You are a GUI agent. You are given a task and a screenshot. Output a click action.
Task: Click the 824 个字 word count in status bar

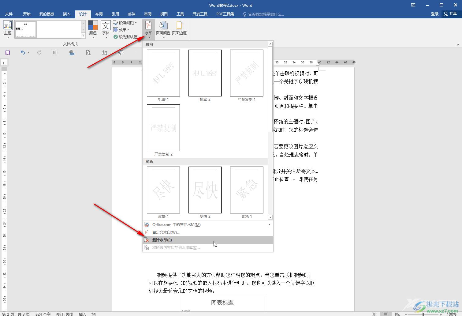(x=43, y=314)
